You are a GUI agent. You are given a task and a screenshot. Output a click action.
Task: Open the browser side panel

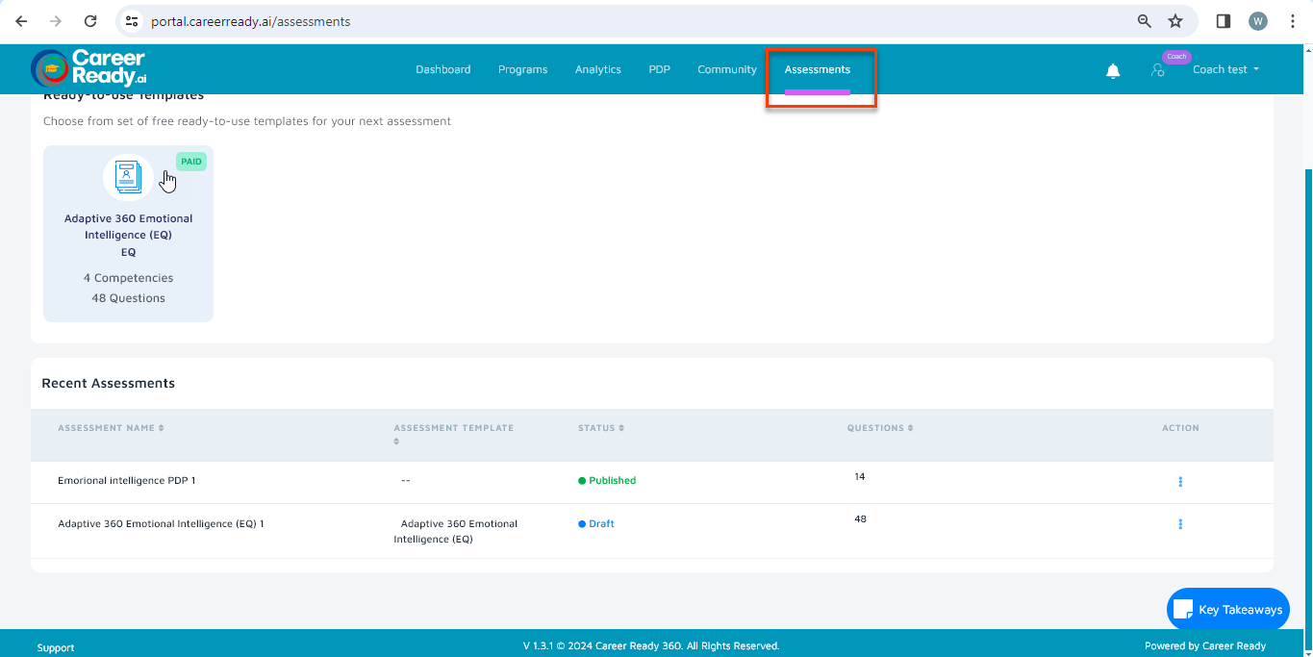pyautogui.click(x=1224, y=21)
